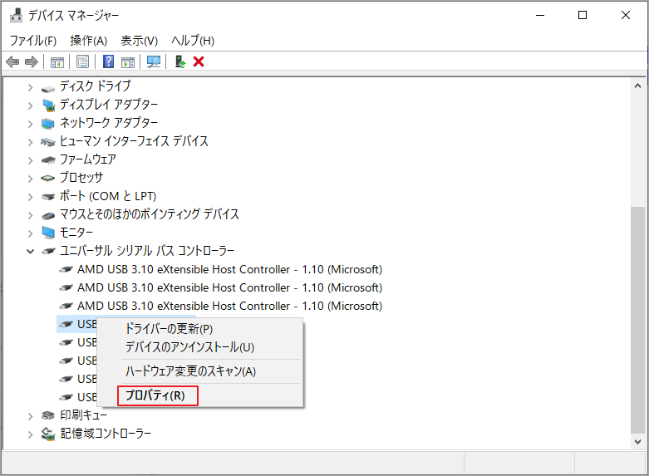
Task: Click the Device Manager title bar icon
Action: [16, 15]
